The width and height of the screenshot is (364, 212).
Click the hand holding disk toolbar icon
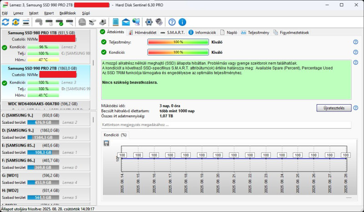click(x=39, y=22)
